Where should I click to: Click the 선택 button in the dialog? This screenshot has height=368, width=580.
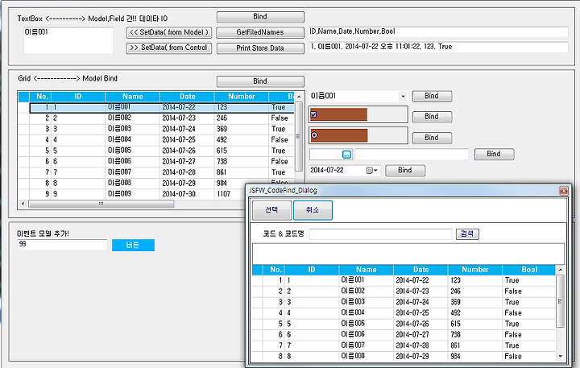(272, 210)
